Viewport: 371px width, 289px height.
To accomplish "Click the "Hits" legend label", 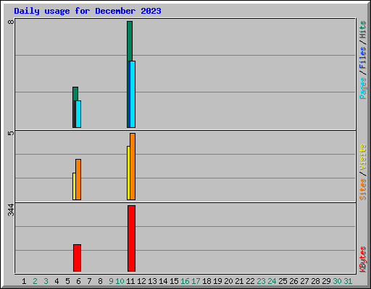I will coord(362,30).
